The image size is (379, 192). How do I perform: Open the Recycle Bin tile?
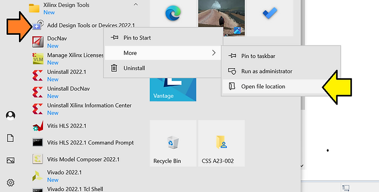coord(173,143)
